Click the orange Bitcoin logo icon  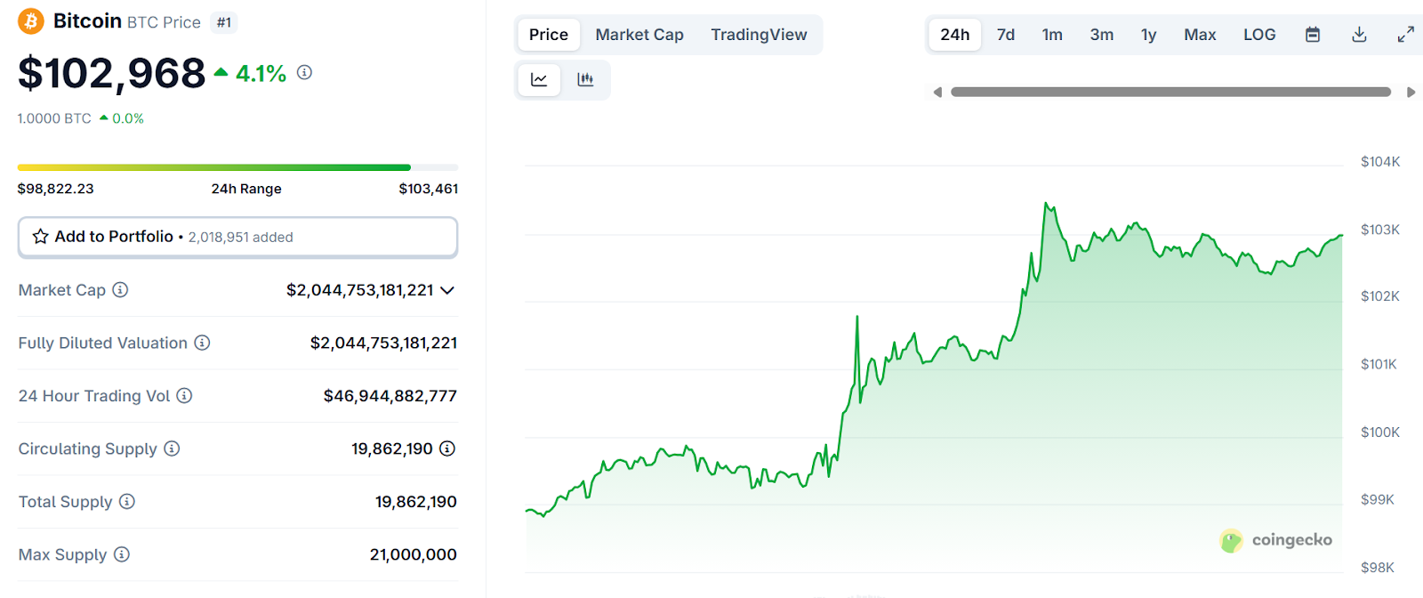pos(31,21)
